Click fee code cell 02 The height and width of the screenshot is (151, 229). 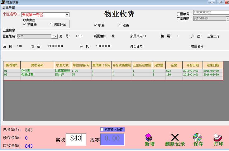[12, 75]
